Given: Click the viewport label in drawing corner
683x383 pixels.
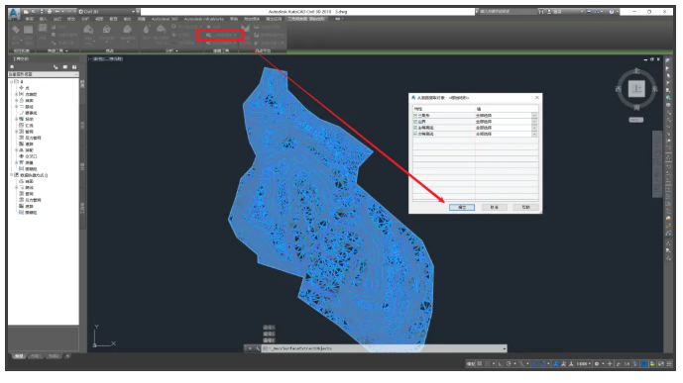Looking at the screenshot, I should [106, 58].
